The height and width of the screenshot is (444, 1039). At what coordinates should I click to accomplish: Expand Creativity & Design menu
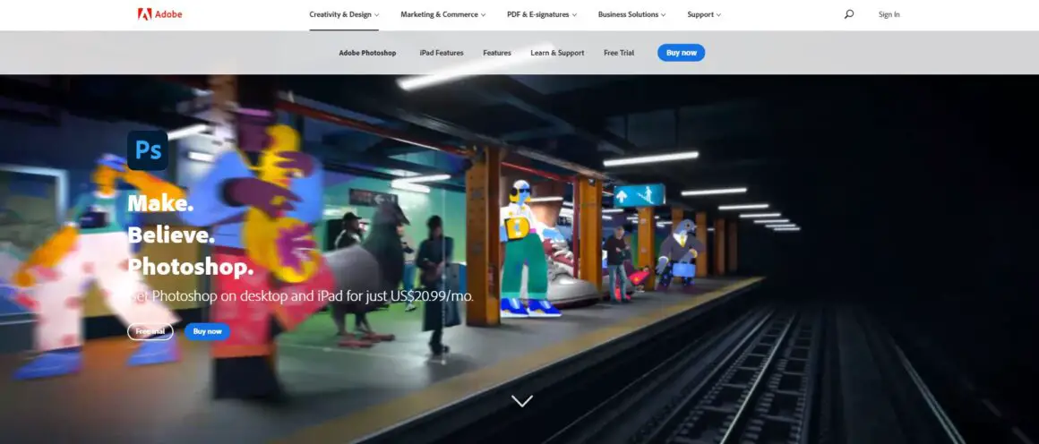click(344, 14)
